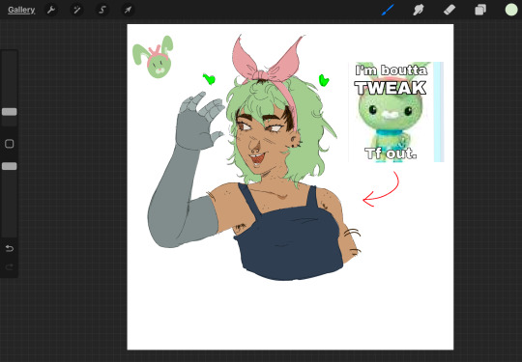Open the Layers panel

[x=480, y=10]
